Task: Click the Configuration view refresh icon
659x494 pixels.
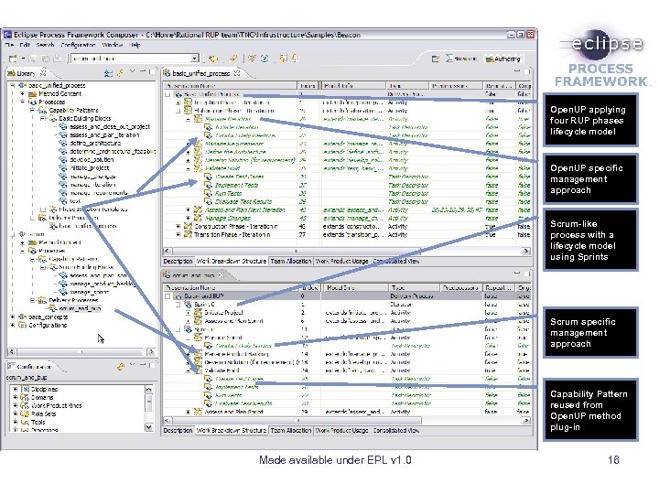Action: [x=121, y=367]
